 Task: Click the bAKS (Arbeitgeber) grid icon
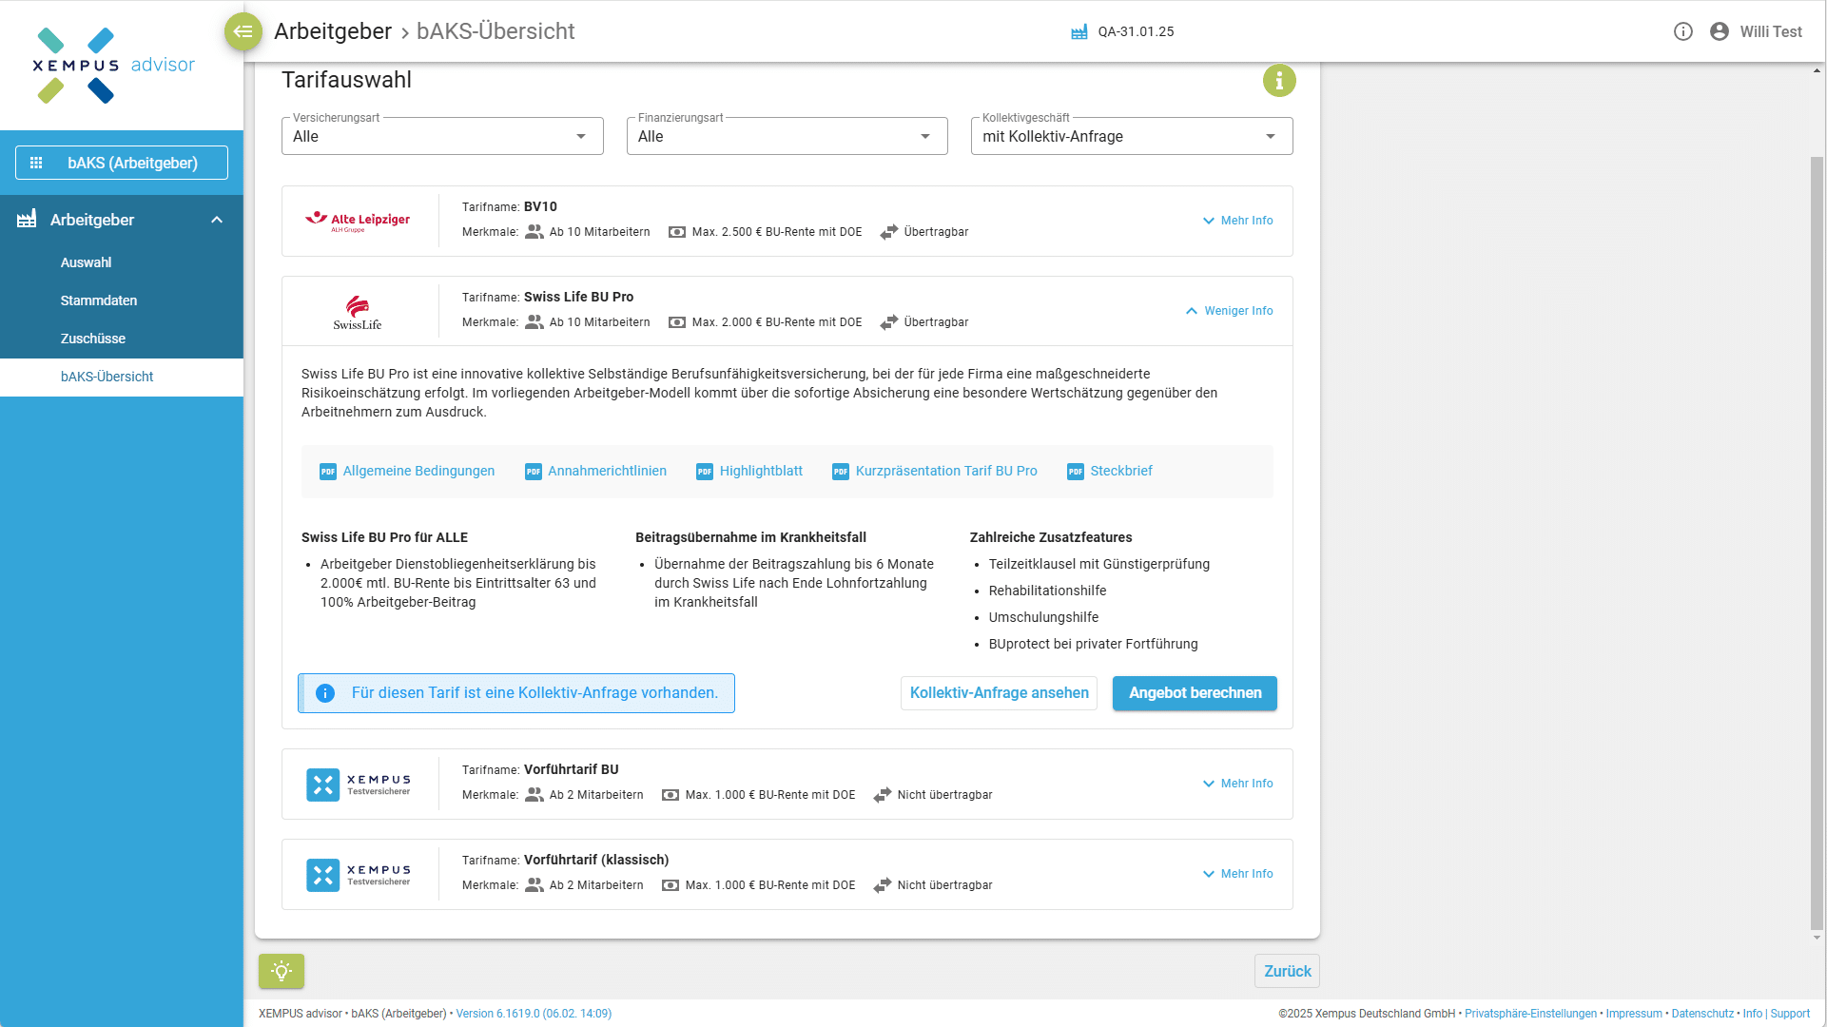[x=36, y=163]
